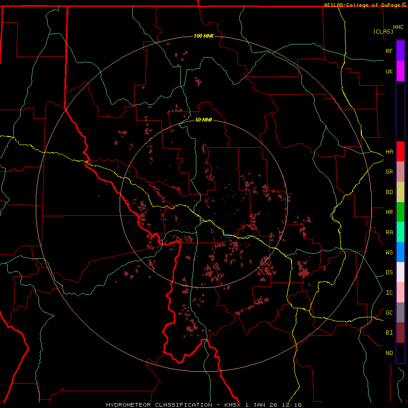
Task: Click the ND black legend swatch
Action: [x=400, y=353]
